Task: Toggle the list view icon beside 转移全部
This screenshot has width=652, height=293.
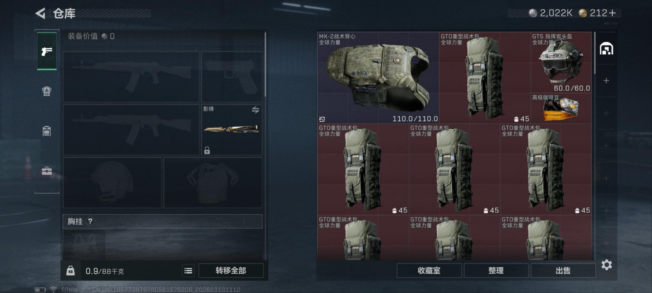Action: 188,271
